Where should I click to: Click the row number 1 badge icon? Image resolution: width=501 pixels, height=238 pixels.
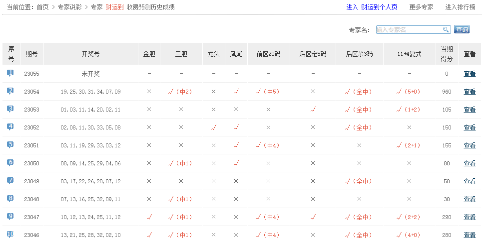click(10, 73)
